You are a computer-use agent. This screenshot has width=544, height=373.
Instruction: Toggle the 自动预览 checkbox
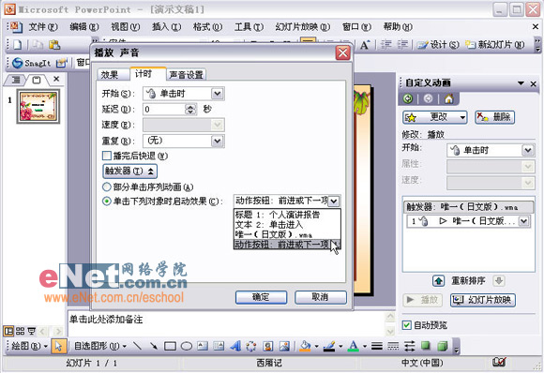407,325
